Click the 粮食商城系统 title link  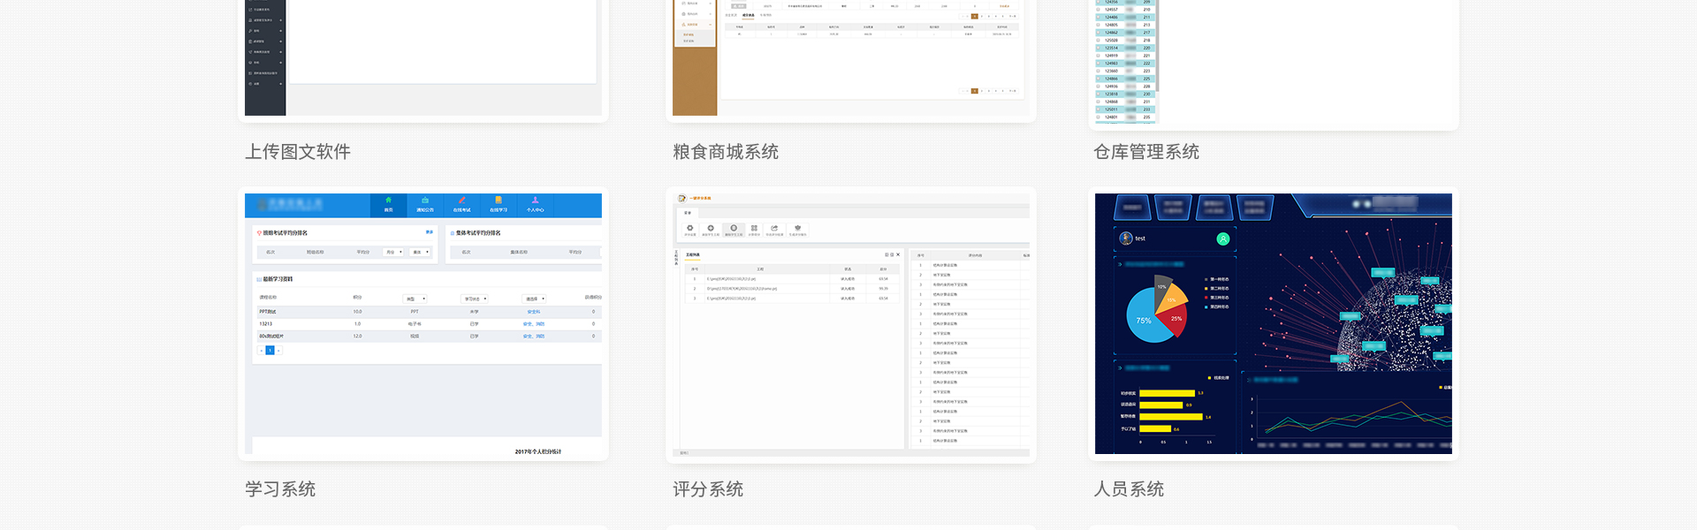coord(726,152)
